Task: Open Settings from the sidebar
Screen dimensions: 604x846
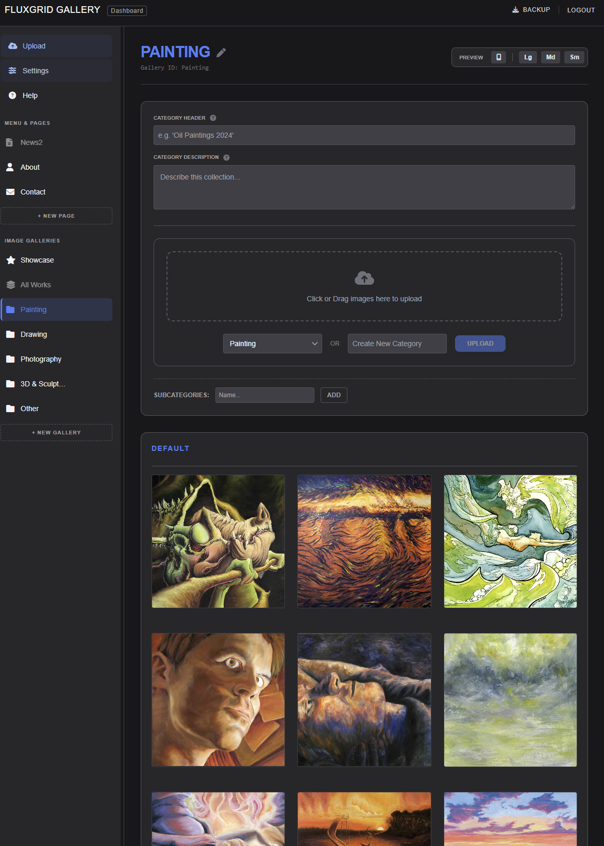Action: [56, 71]
